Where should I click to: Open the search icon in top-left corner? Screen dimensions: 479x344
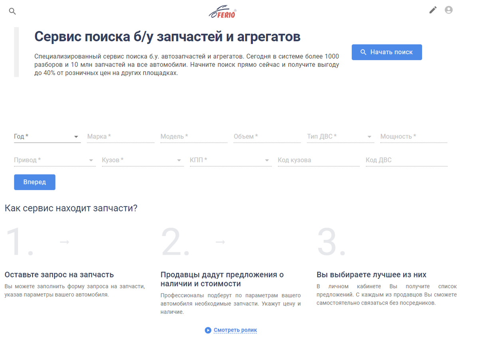12,11
